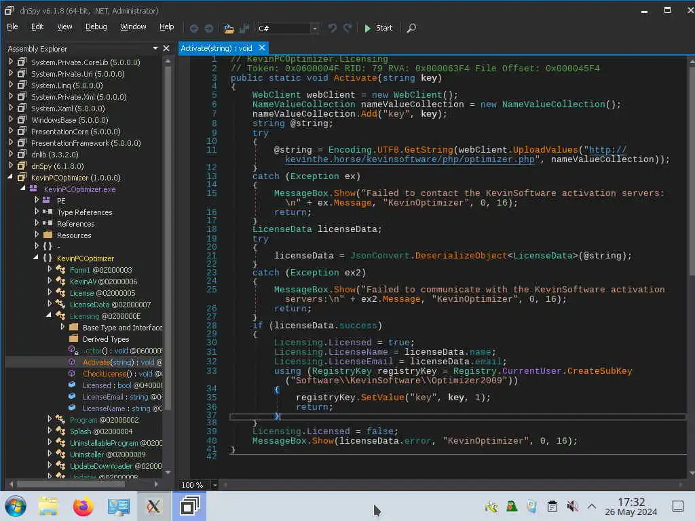Select the LicenseName : string field
This screenshot has height=521, width=695.
(x=122, y=408)
